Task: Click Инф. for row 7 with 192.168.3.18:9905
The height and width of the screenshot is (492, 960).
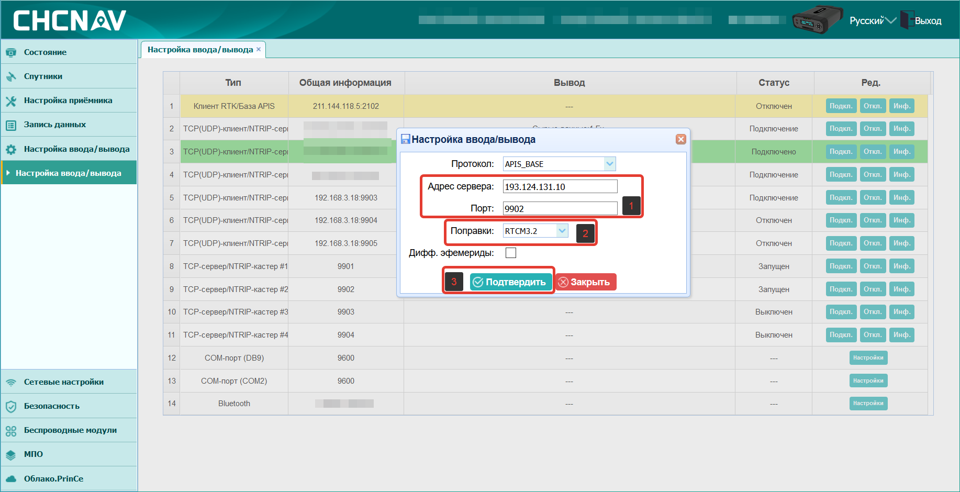Action: (x=901, y=243)
